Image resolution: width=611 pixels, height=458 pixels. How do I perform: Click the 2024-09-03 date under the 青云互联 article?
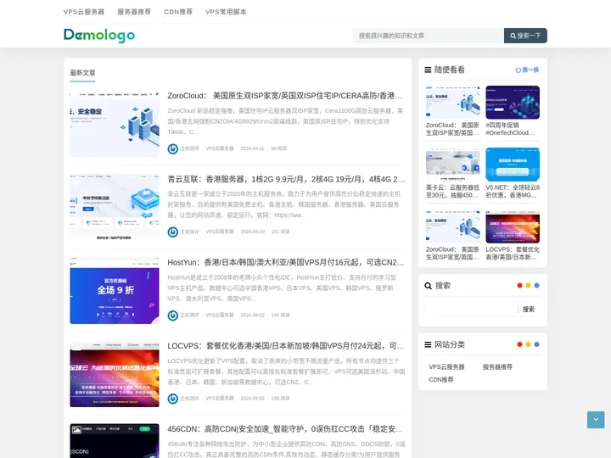click(x=253, y=232)
